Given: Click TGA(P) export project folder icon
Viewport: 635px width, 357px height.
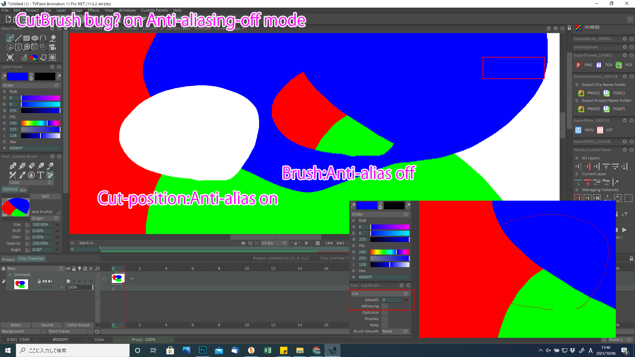Looking at the screenshot, I should pyautogui.click(x=606, y=109).
